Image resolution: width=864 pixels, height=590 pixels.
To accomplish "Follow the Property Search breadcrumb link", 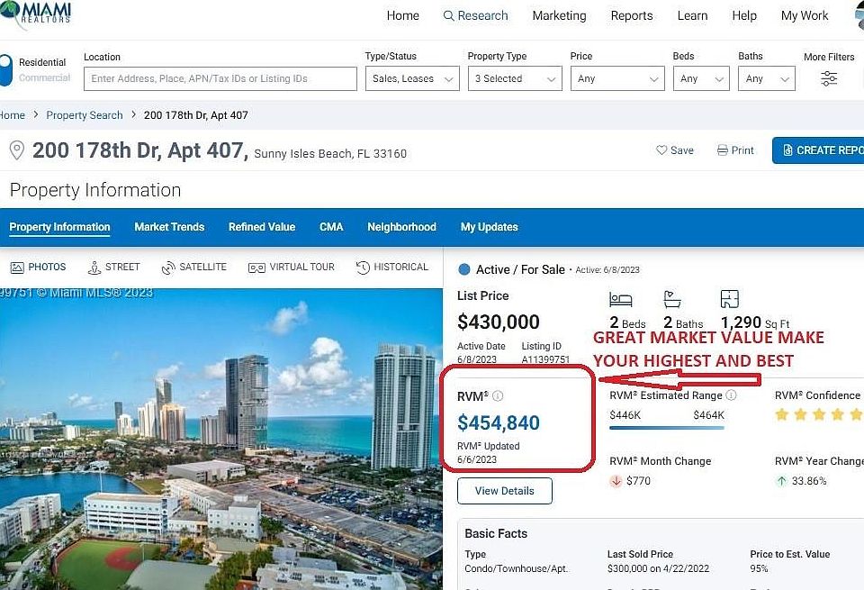I will coord(85,115).
